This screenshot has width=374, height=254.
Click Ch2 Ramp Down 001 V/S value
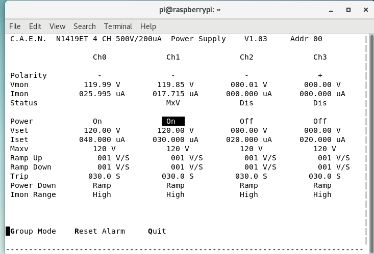click(x=260, y=167)
